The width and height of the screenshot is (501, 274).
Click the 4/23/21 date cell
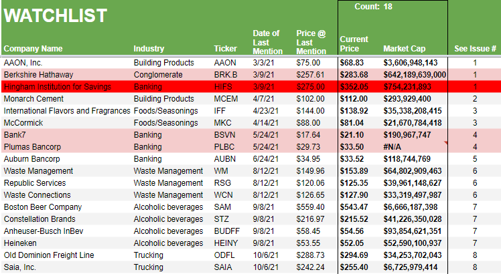[x=266, y=111]
